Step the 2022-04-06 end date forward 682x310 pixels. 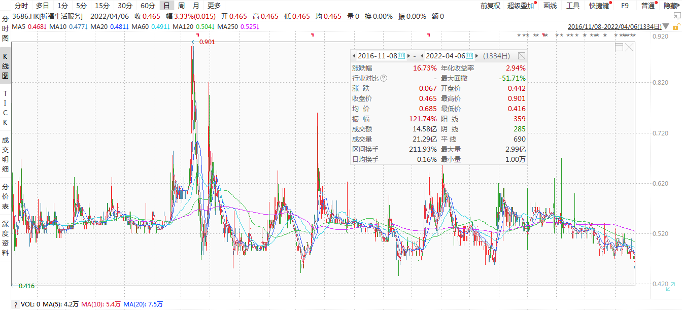pyautogui.click(x=477, y=56)
